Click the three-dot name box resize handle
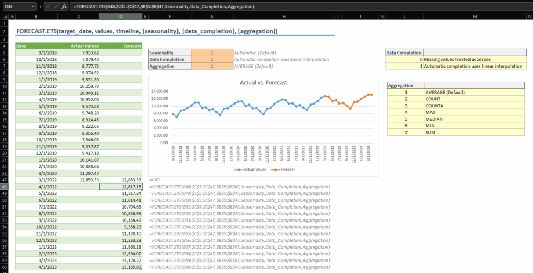533x273 pixels. click(x=40, y=6)
